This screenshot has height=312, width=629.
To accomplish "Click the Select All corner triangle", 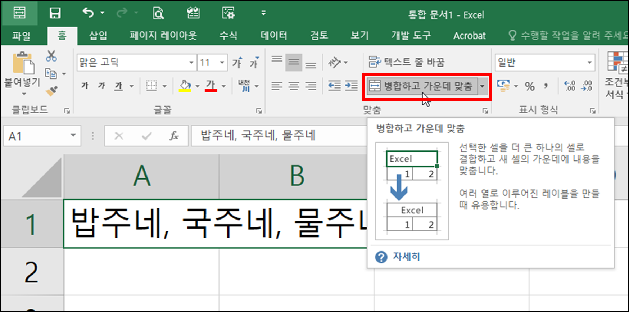I will click(x=41, y=178).
